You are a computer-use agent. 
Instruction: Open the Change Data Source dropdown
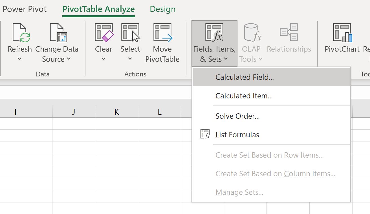pyautogui.click(x=69, y=59)
